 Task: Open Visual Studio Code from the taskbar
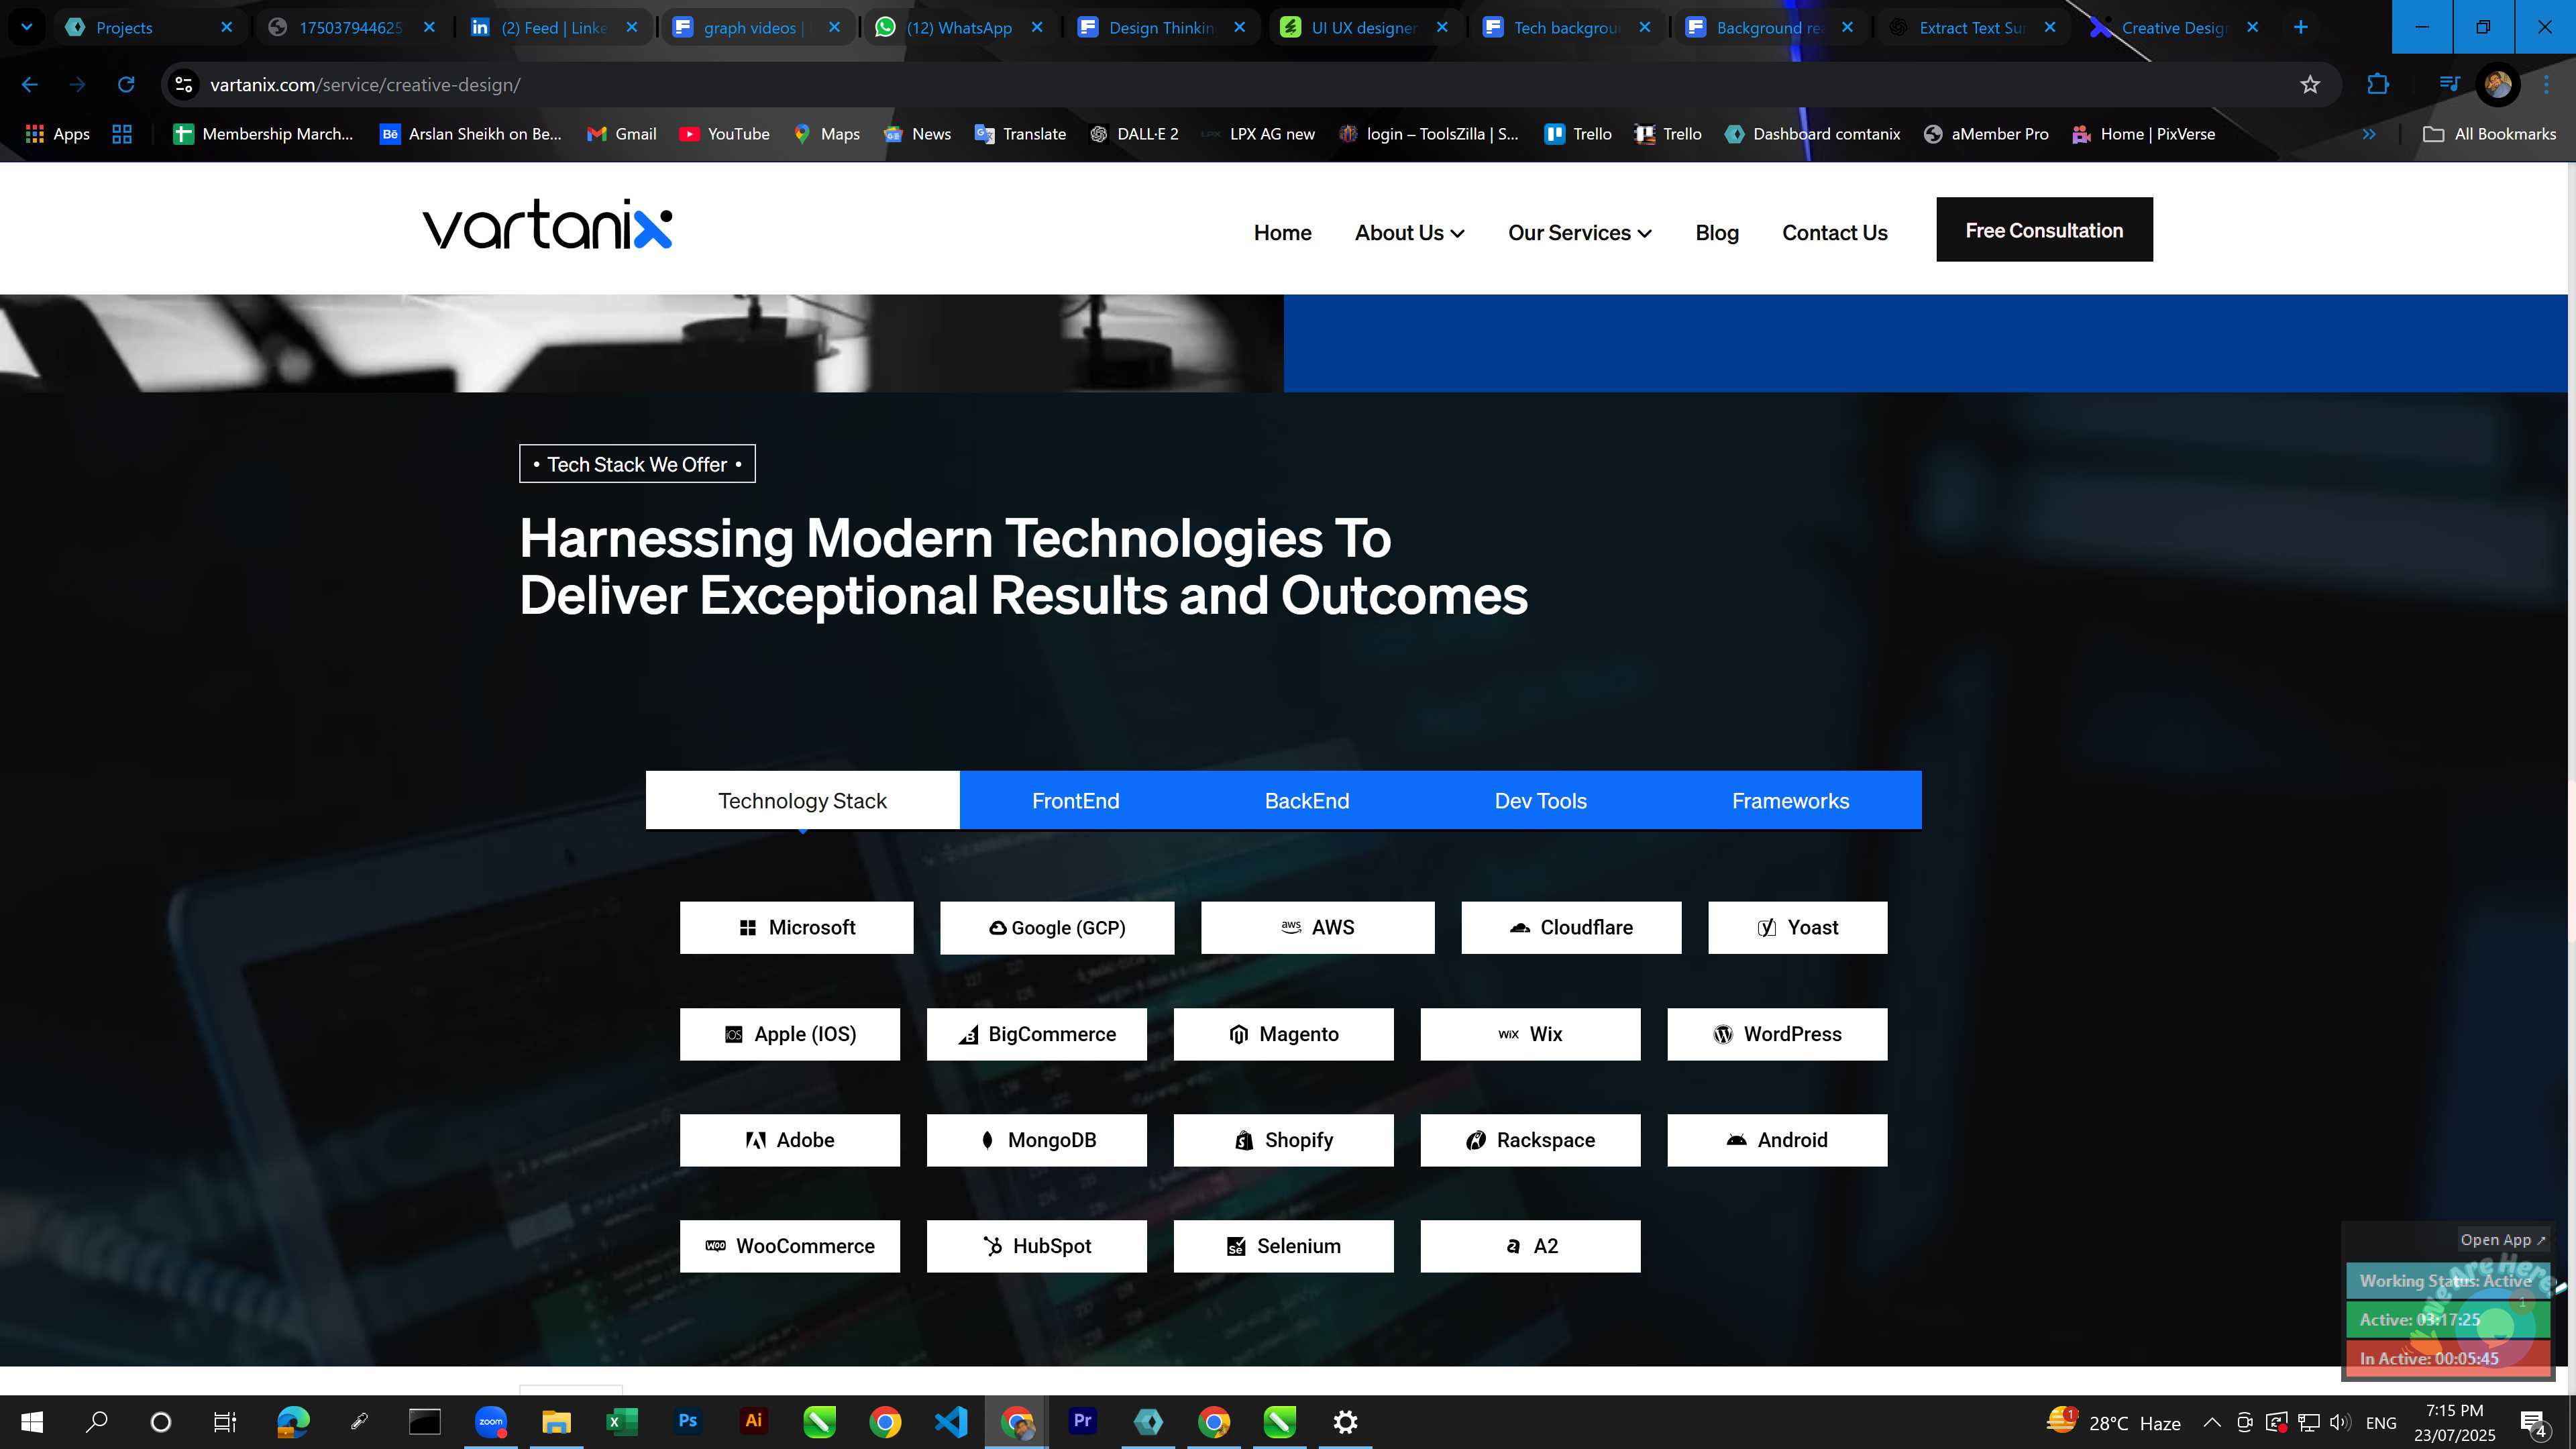click(951, 1421)
